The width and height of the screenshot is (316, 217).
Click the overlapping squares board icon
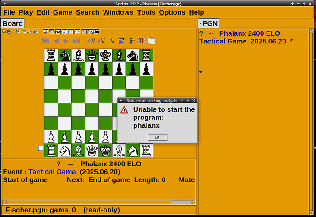tap(152, 41)
